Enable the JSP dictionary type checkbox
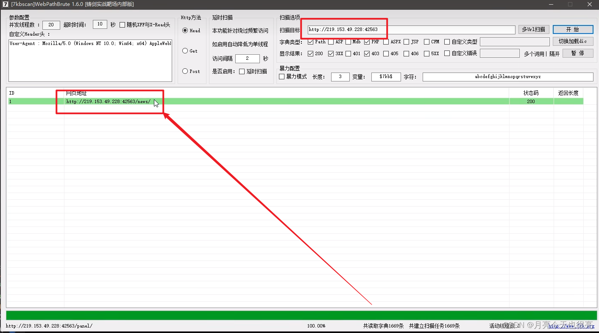 pyautogui.click(x=407, y=42)
